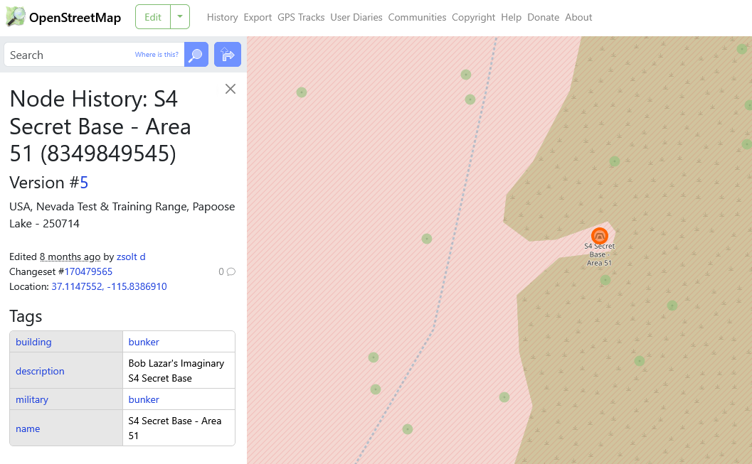
Task: Open the Donate page link
Action: 543,17
